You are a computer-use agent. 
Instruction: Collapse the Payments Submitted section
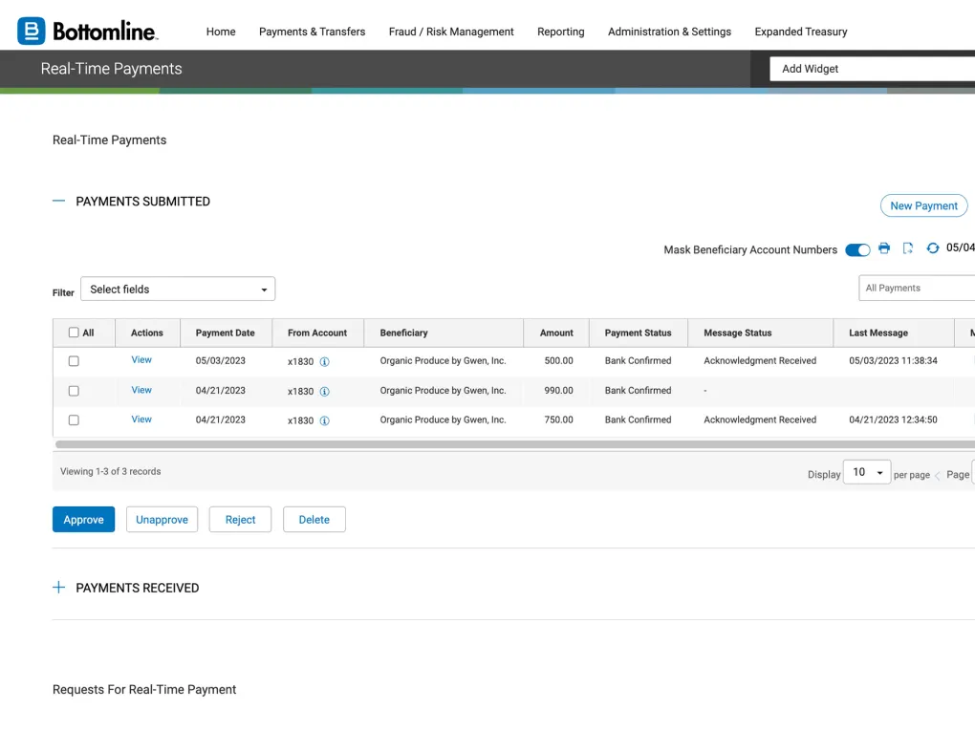pyautogui.click(x=59, y=202)
